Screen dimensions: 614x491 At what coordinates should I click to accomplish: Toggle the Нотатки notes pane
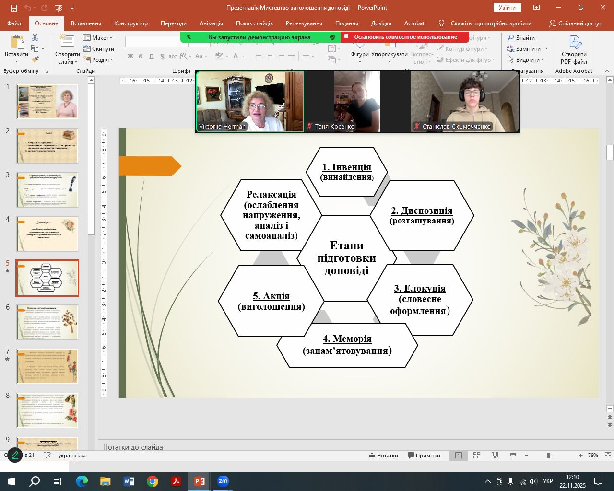click(383, 456)
